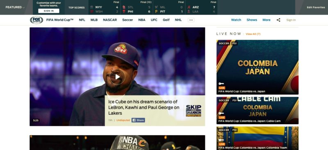Click the Watch link
The image size is (328, 150).
click(236, 20)
